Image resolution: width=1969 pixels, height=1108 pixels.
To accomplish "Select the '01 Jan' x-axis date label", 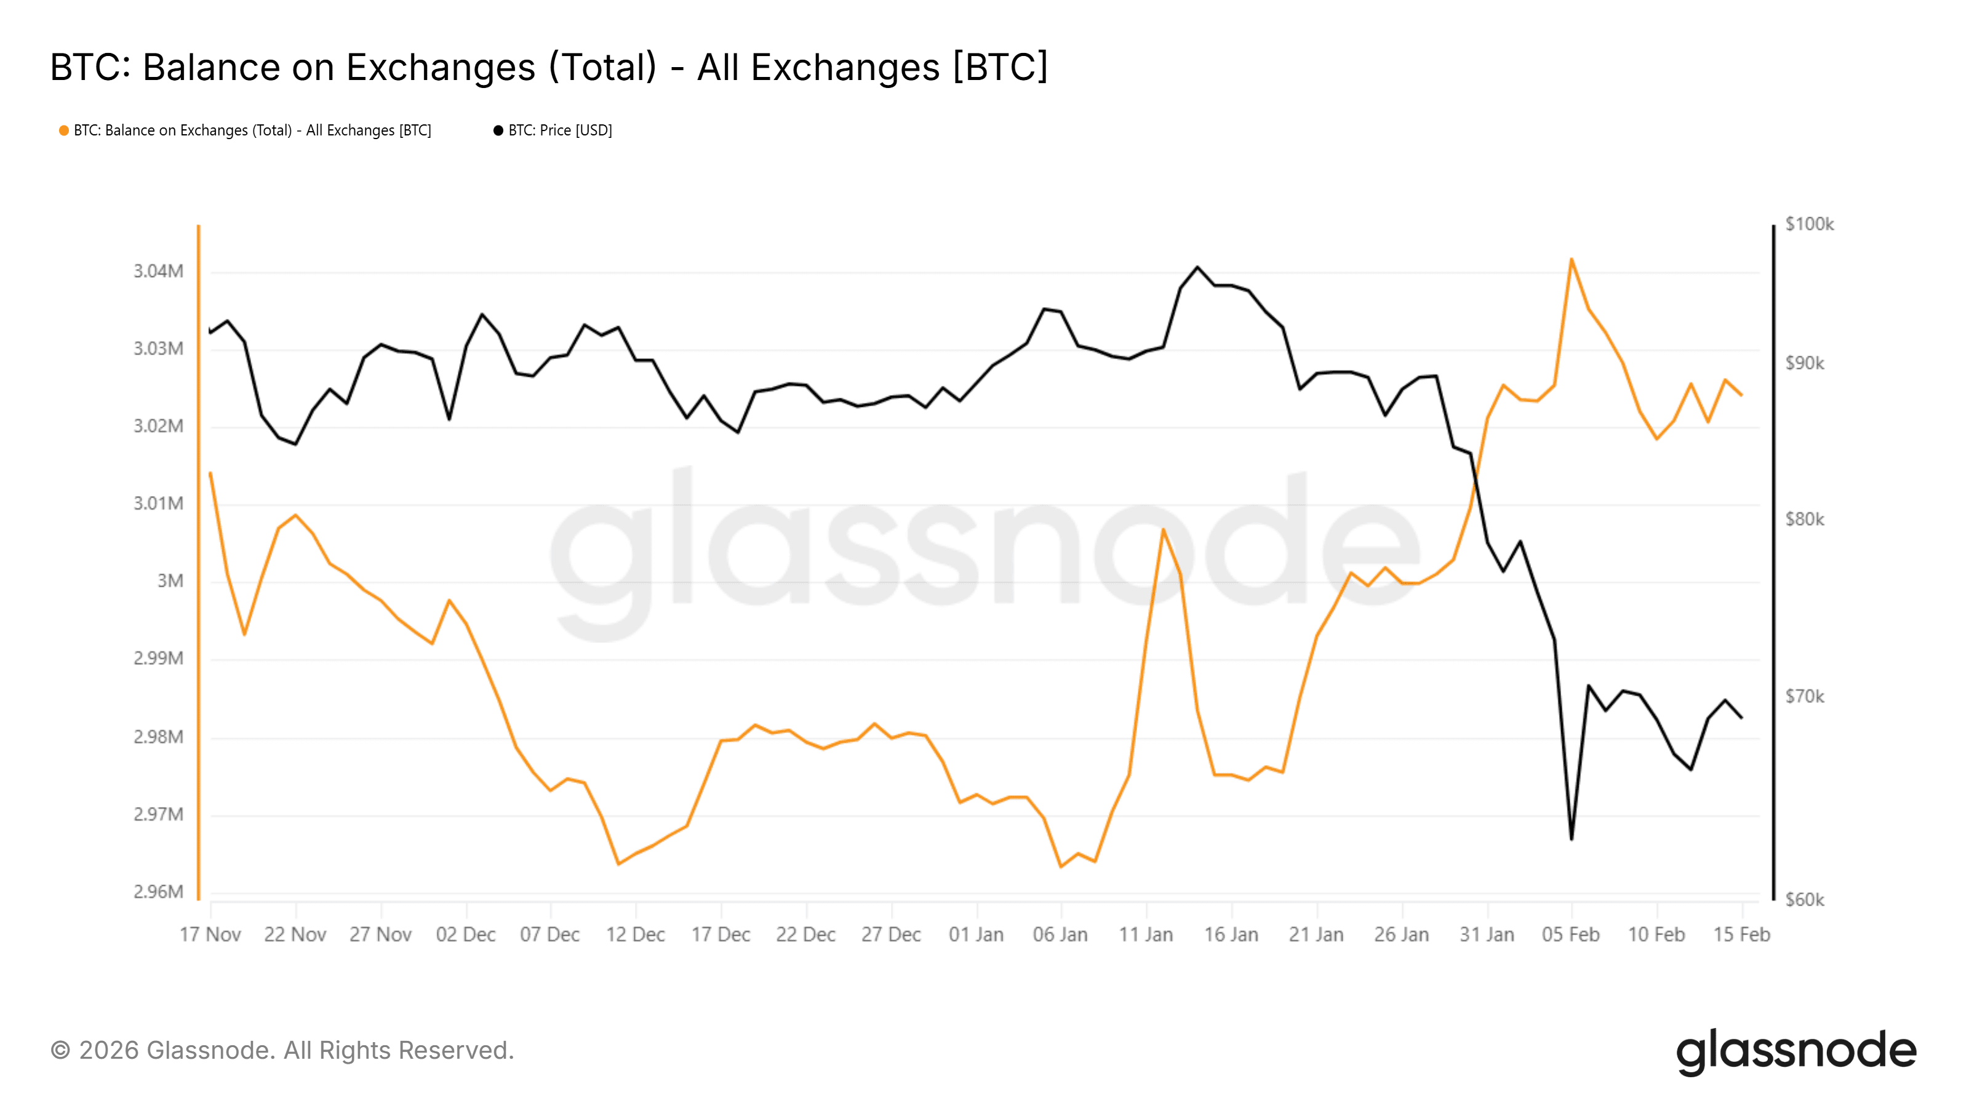I will pos(976,934).
